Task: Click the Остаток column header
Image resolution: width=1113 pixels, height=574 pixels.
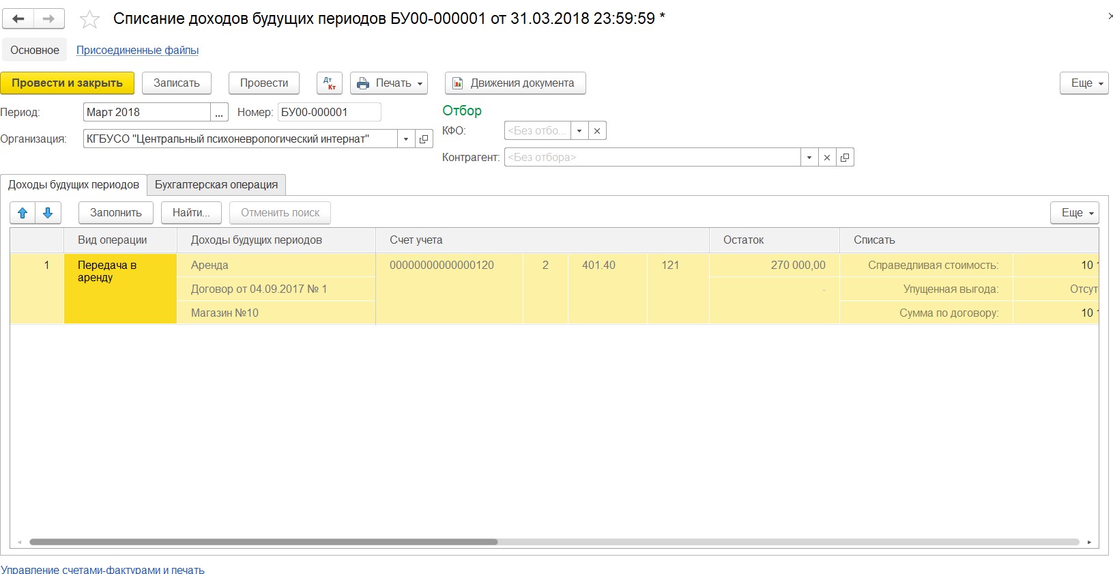Action: (775, 240)
